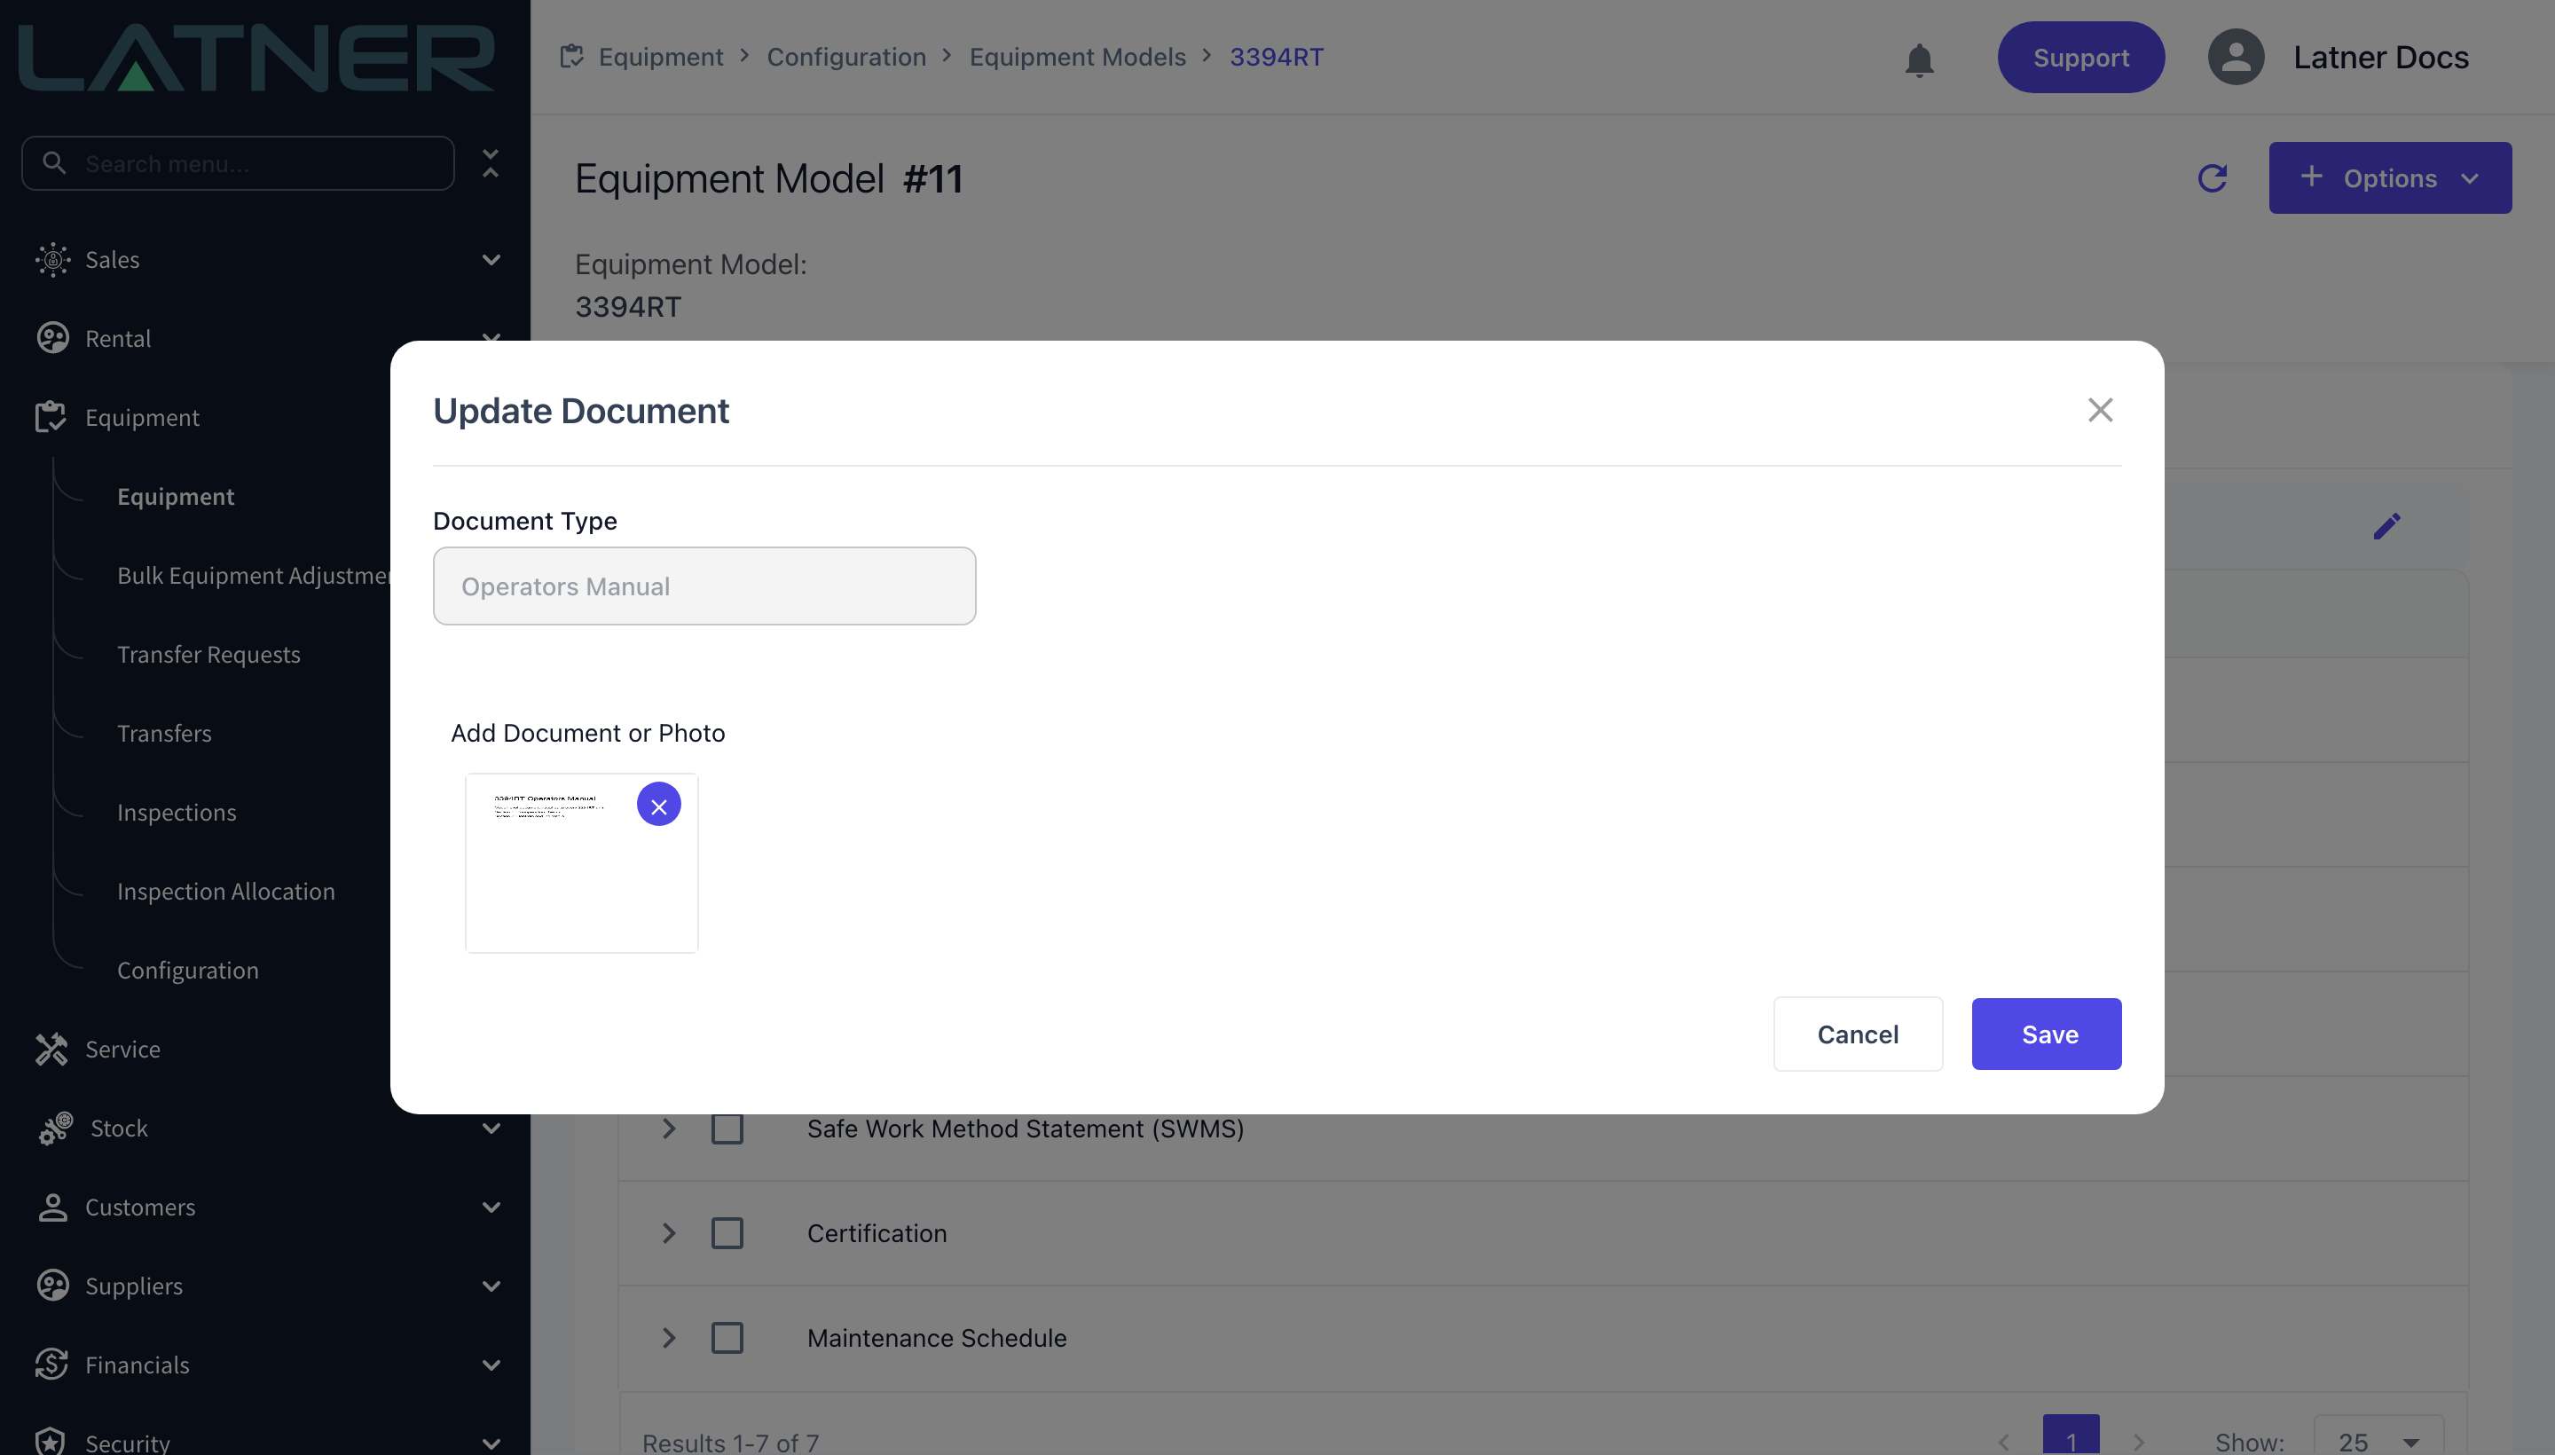Expand the Suppliers menu chevron
This screenshot has width=2555, height=1455.
tap(491, 1286)
